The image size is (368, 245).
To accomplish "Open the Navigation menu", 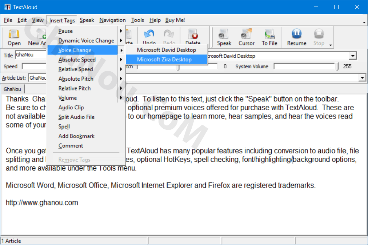I will (112, 20).
